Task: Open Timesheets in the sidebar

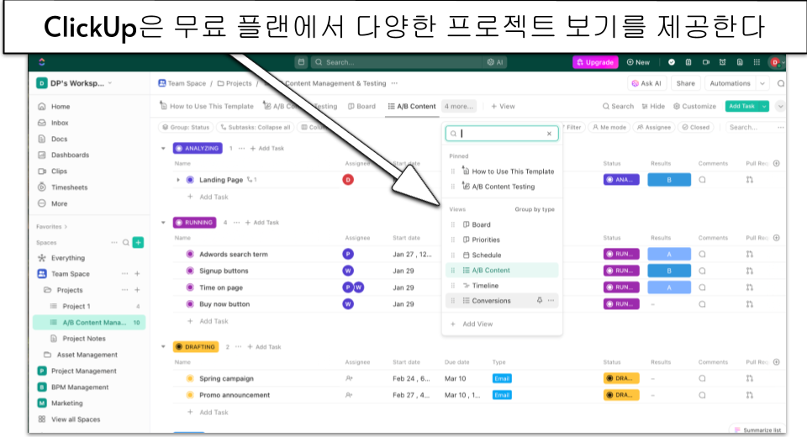Action: pos(69,187)
